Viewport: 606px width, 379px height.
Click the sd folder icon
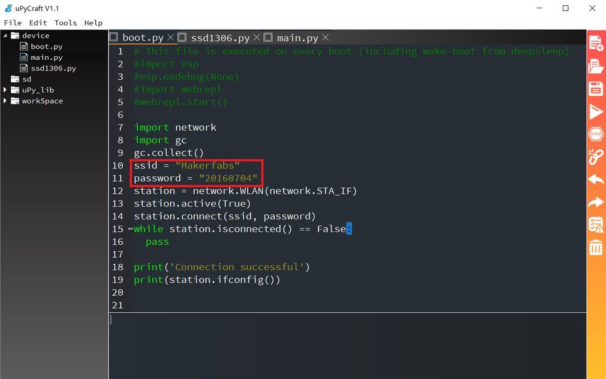(15, 79)
